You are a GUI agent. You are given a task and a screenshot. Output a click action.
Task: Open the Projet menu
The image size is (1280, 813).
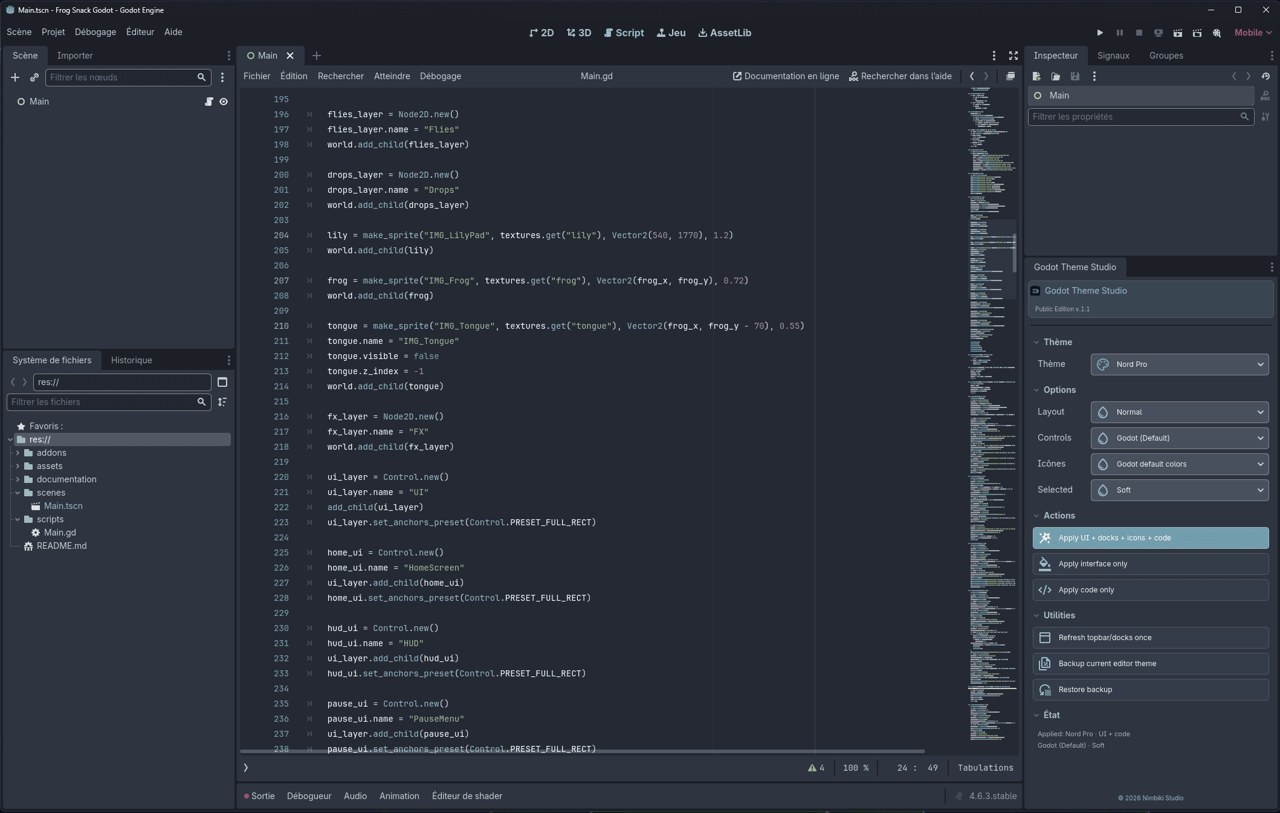(53, 32)
